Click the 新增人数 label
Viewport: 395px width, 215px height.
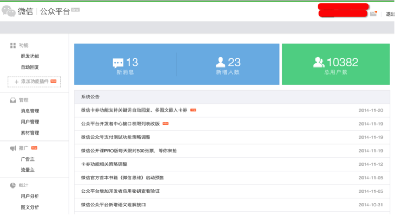point(228,72)
